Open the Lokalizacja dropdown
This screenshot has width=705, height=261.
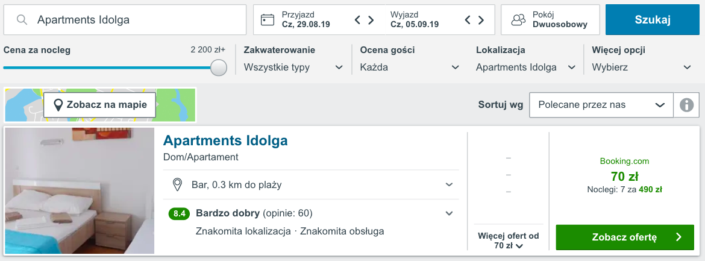525,68
